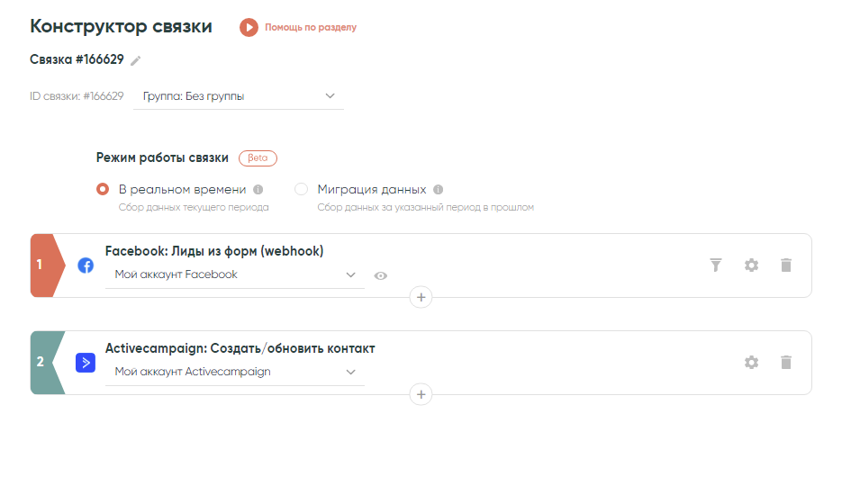860x477 pixels.
Task: Open settings gear for the Facebook step
Action: pyautogui.click(x=751, y=265)
